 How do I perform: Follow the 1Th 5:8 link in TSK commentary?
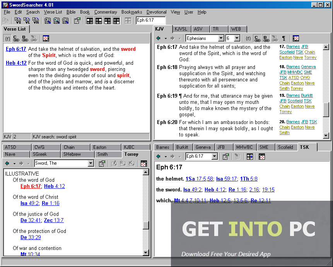(x=249, y=179)
